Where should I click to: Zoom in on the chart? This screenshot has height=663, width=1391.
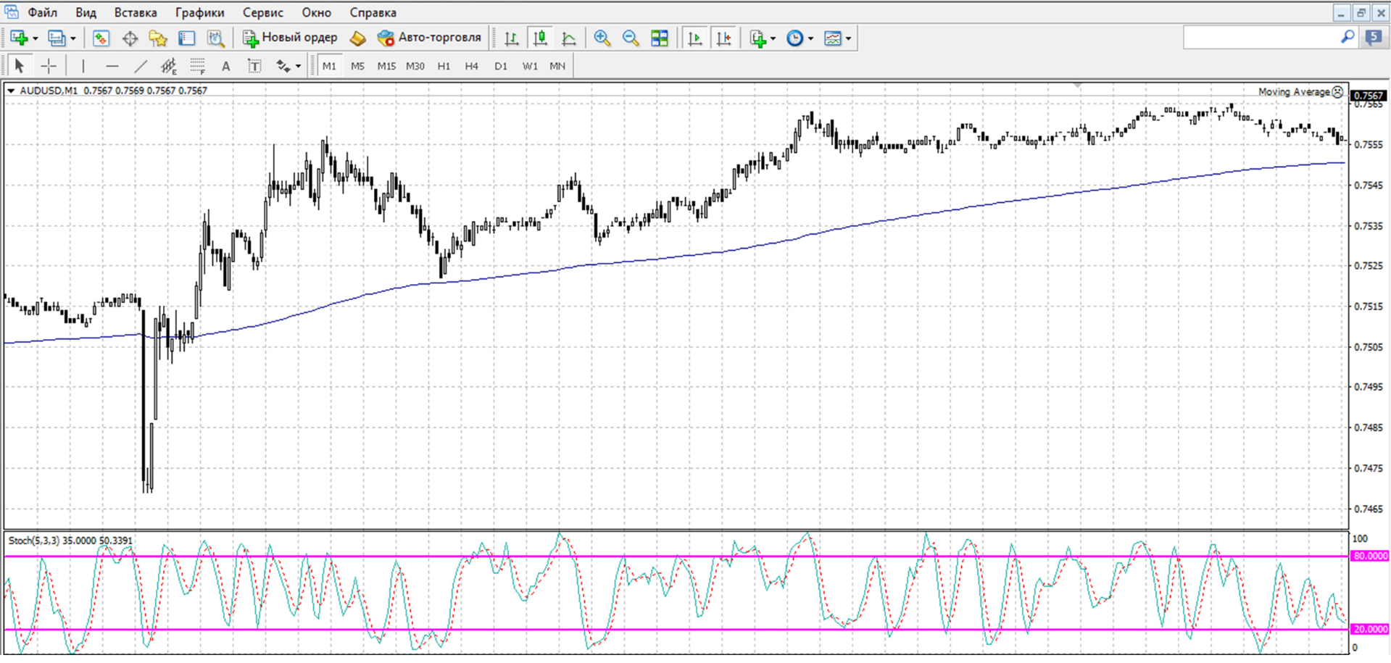pyautogui.click(x=602, y=38)
